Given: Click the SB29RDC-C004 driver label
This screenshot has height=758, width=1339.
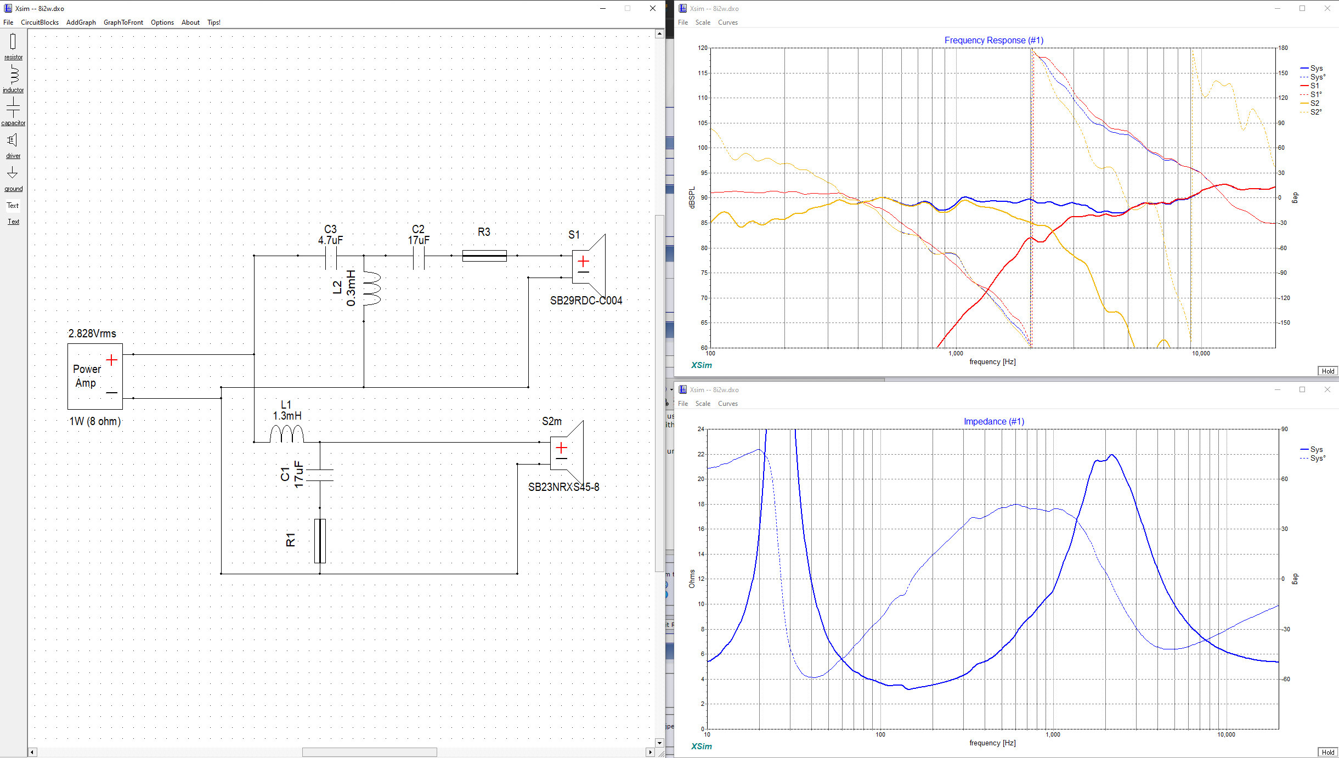Looking at the screenshot, I should point(586,301).
